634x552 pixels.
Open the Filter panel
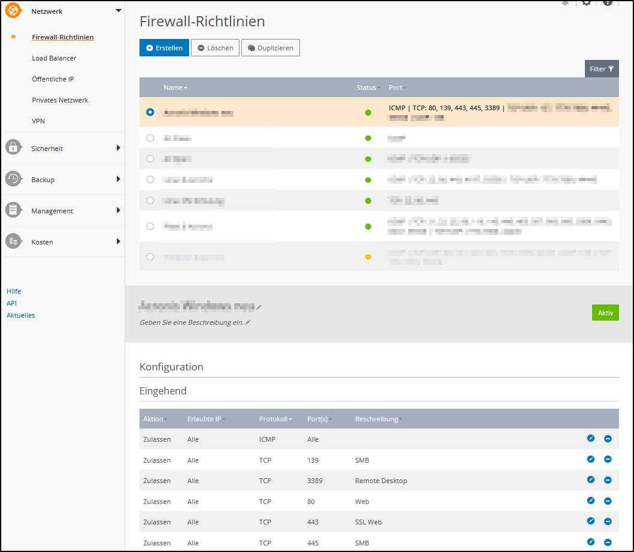(601, 69)
